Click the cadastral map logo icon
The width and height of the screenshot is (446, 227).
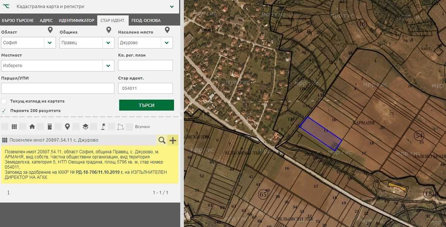(7, 6)
